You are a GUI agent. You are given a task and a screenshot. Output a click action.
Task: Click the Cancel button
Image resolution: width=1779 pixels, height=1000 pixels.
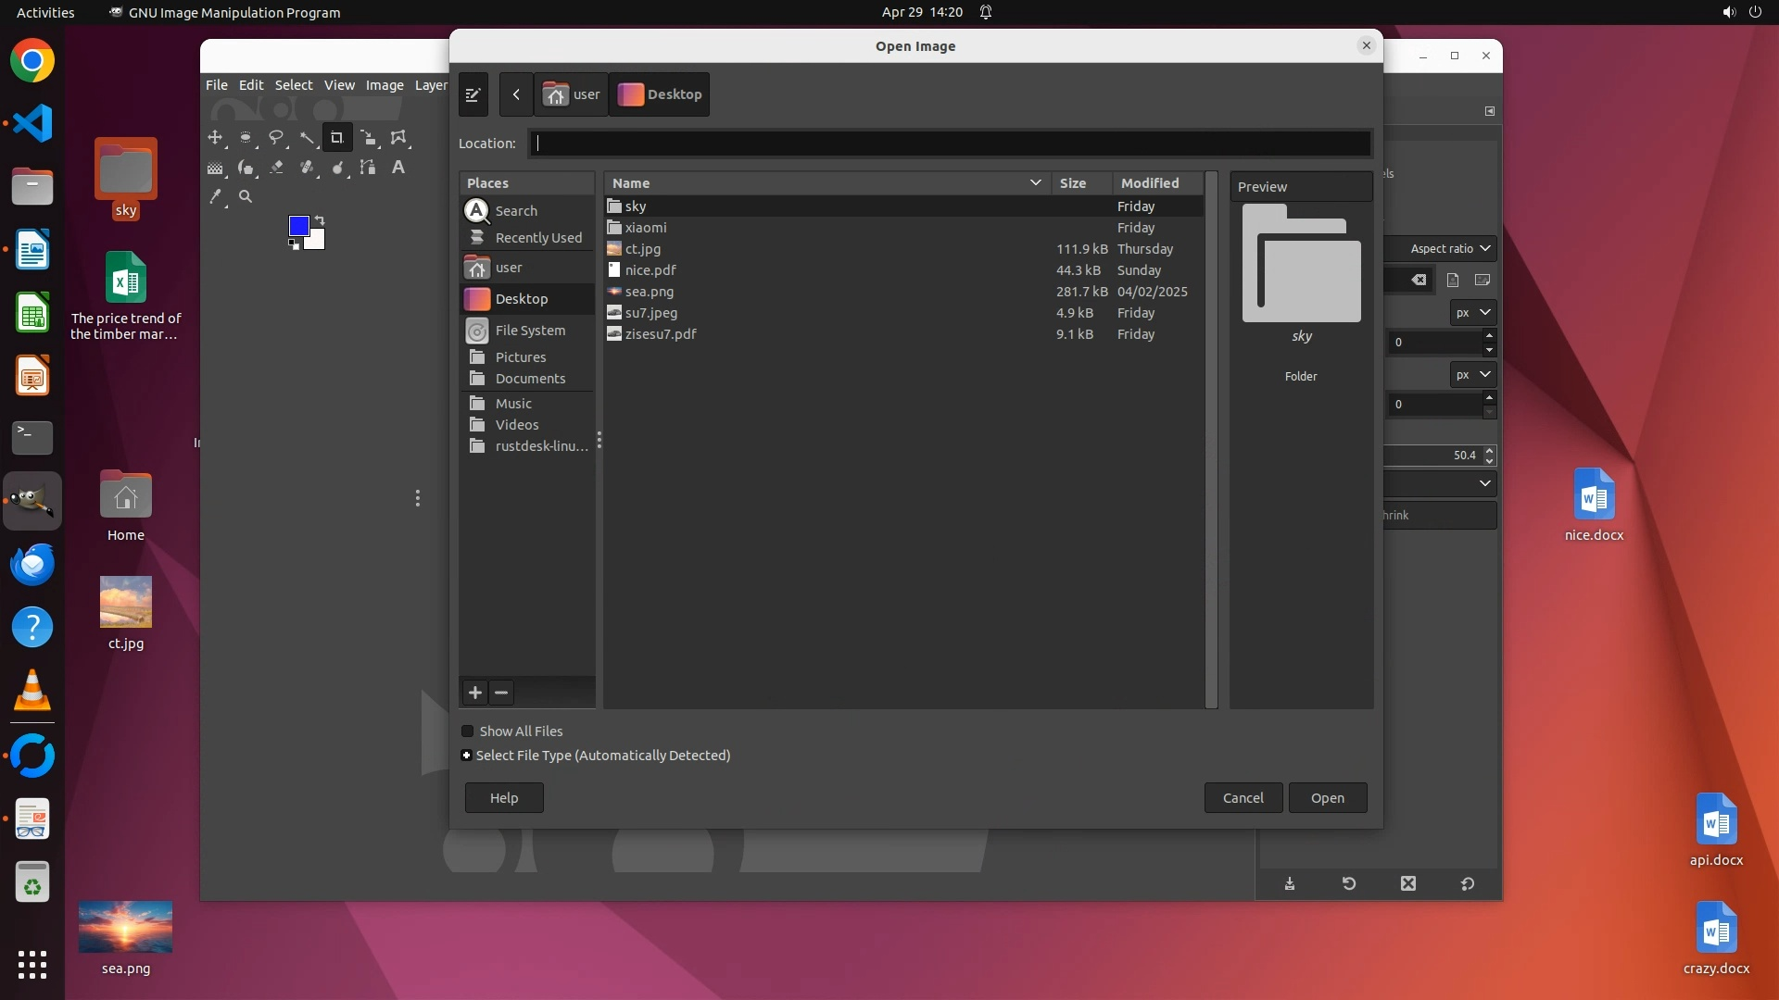(1243, 798)
